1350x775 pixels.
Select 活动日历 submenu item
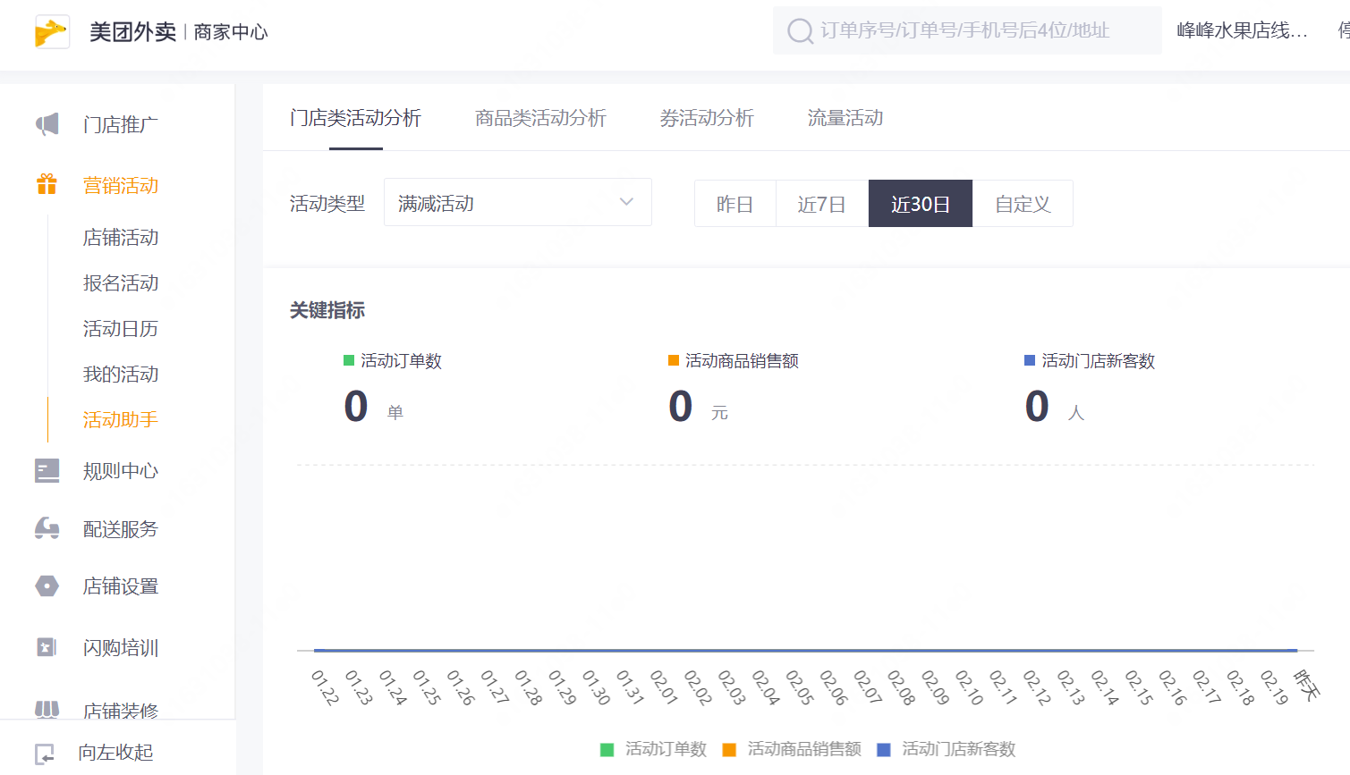(x=121, y=328)
